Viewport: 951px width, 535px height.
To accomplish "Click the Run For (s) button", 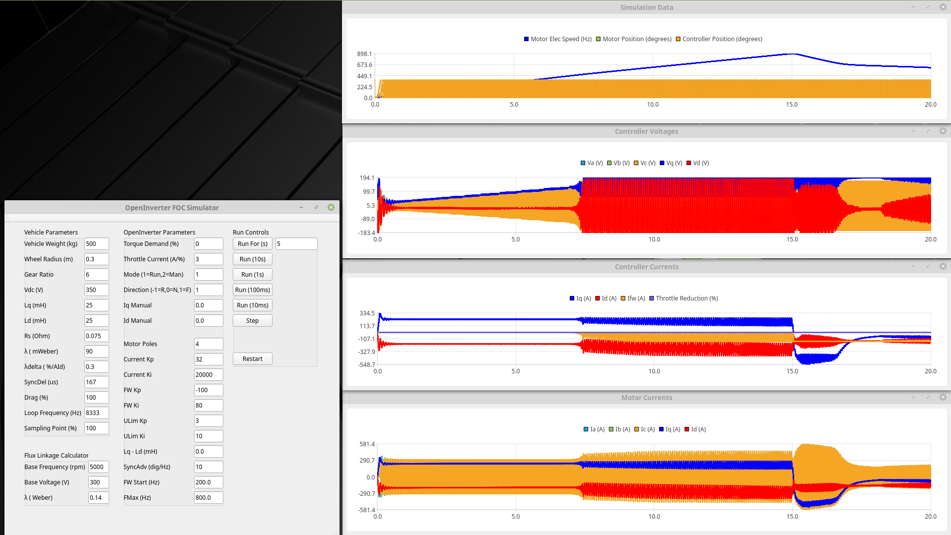I will (x=252, y=244).
